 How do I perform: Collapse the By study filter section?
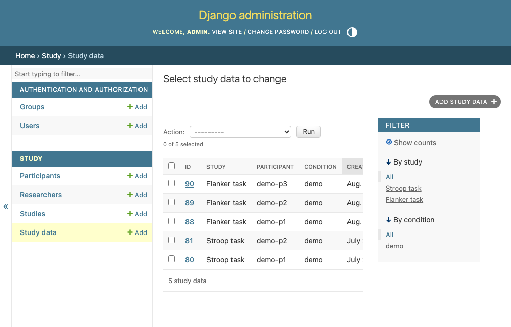pyautogui.click(x=404, y=162)
